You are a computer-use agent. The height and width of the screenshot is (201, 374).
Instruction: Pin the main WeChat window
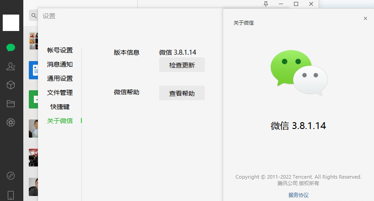(266, 4)
